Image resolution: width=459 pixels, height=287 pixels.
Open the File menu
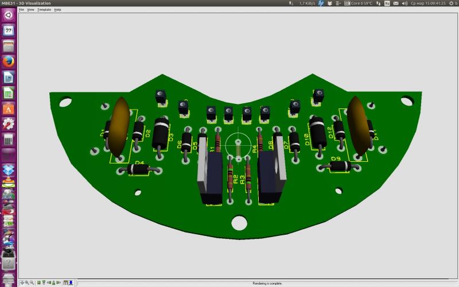pos(21,10)
